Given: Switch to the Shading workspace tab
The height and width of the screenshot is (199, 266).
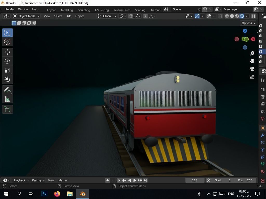Looking at the screenshot, I should click(x=140, y=10).
